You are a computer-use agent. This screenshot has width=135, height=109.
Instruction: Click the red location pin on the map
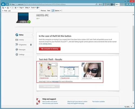click(48, 68)
